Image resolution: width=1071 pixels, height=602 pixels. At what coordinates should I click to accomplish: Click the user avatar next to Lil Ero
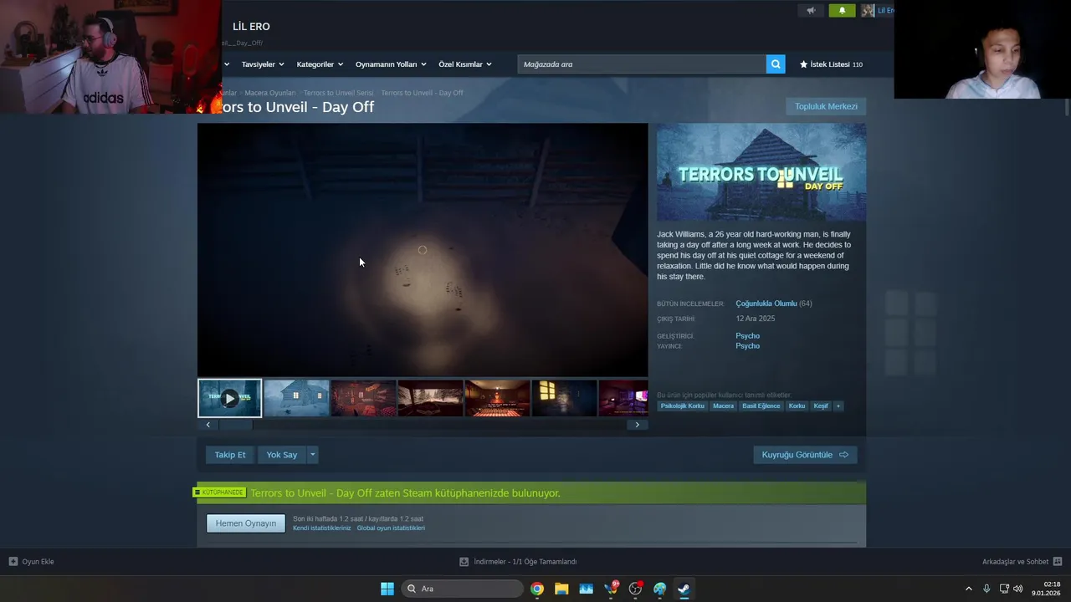868,11
